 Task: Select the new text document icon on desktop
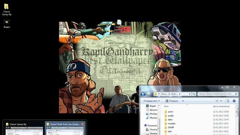pos(119,25)
